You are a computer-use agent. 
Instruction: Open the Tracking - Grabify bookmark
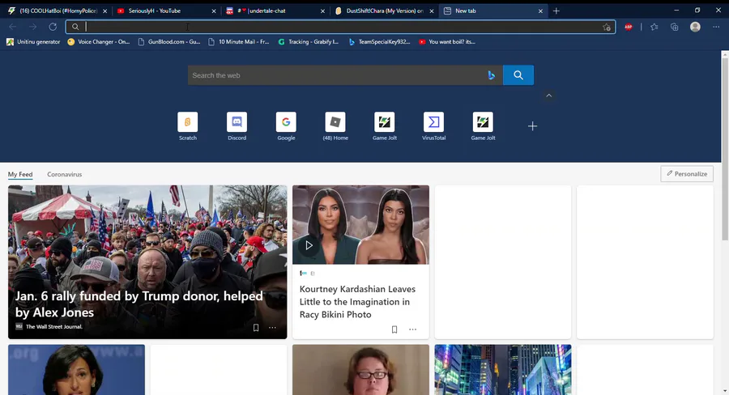tap(309, 42)
